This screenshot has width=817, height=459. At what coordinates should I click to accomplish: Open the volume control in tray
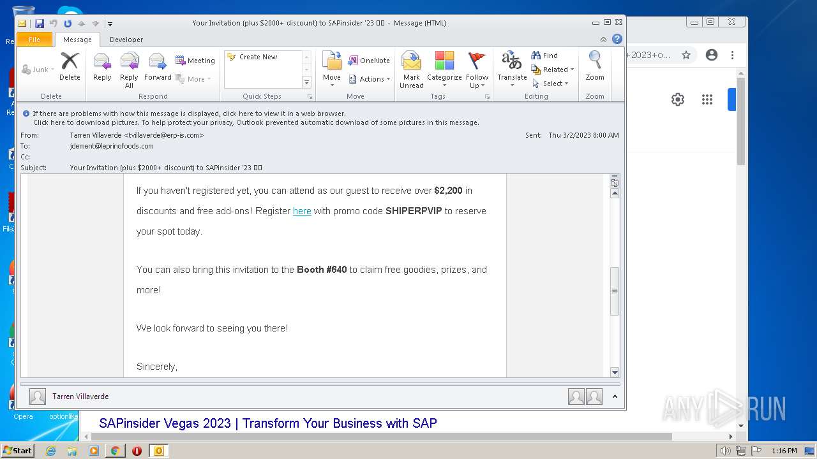point(726,451)
